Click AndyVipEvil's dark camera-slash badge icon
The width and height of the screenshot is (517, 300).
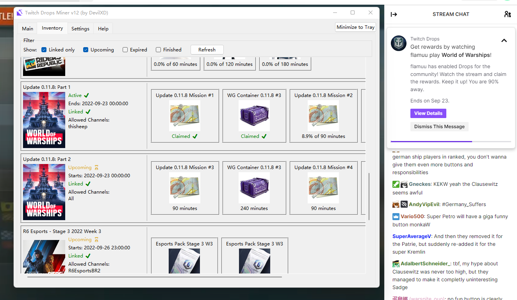coord(405,204)
